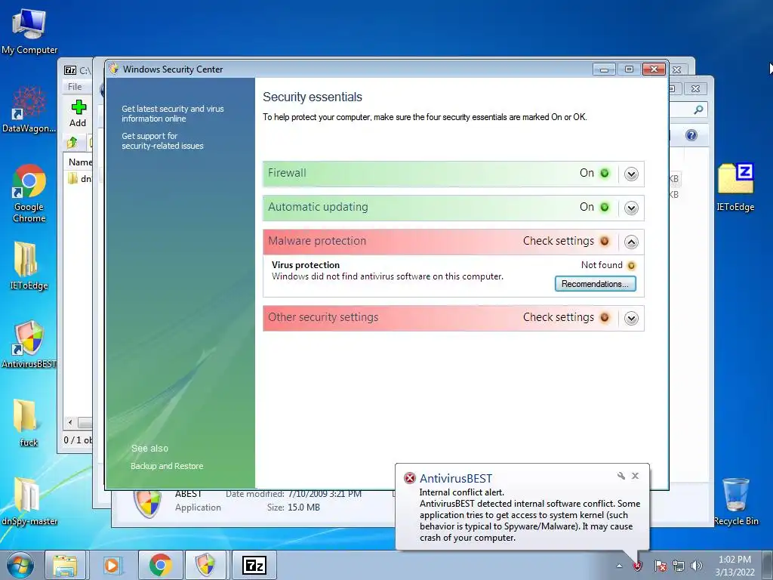
Task: Switch to 7-Zip in the taskbar
Action: (x=254, y=565)
